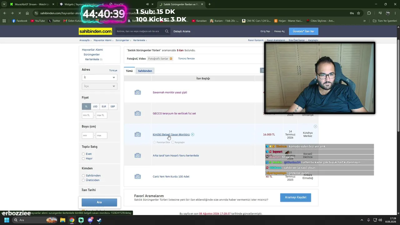Click Ücretsiz İlan Ver button
Viewport: 400px width, 225px height.
click(x=303, y=31)
